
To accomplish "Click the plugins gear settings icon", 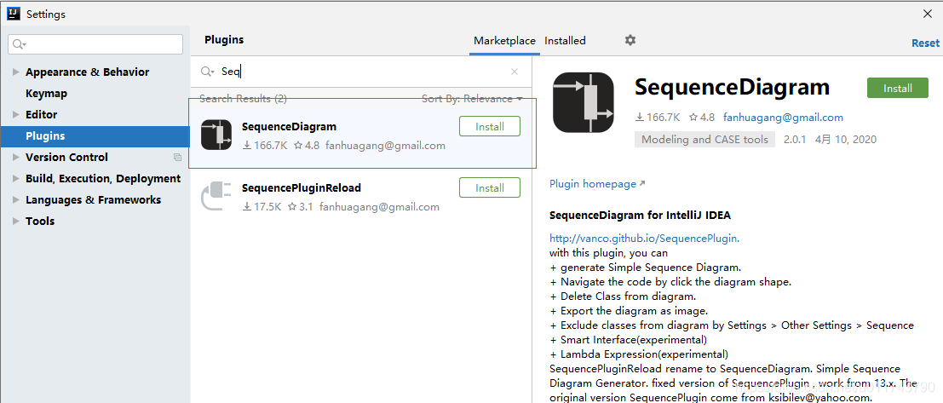I will [x=630, y=40].
